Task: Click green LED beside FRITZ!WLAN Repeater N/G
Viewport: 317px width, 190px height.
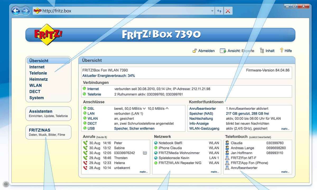Action: [156, 163]
